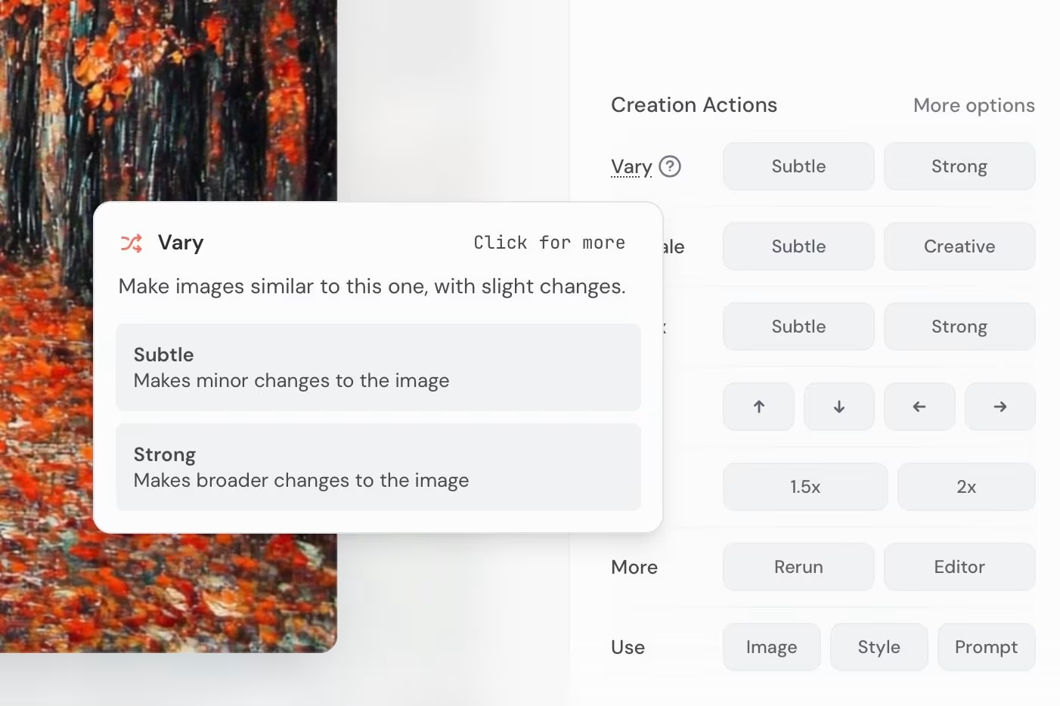
Task: Click the underlined Vary label
Action: 631,166
